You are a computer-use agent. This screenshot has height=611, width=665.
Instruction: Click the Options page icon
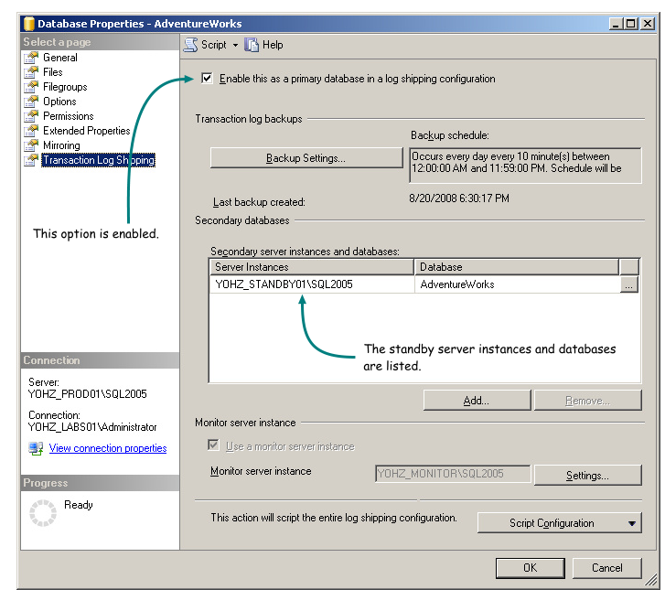(x=31, y=102)
